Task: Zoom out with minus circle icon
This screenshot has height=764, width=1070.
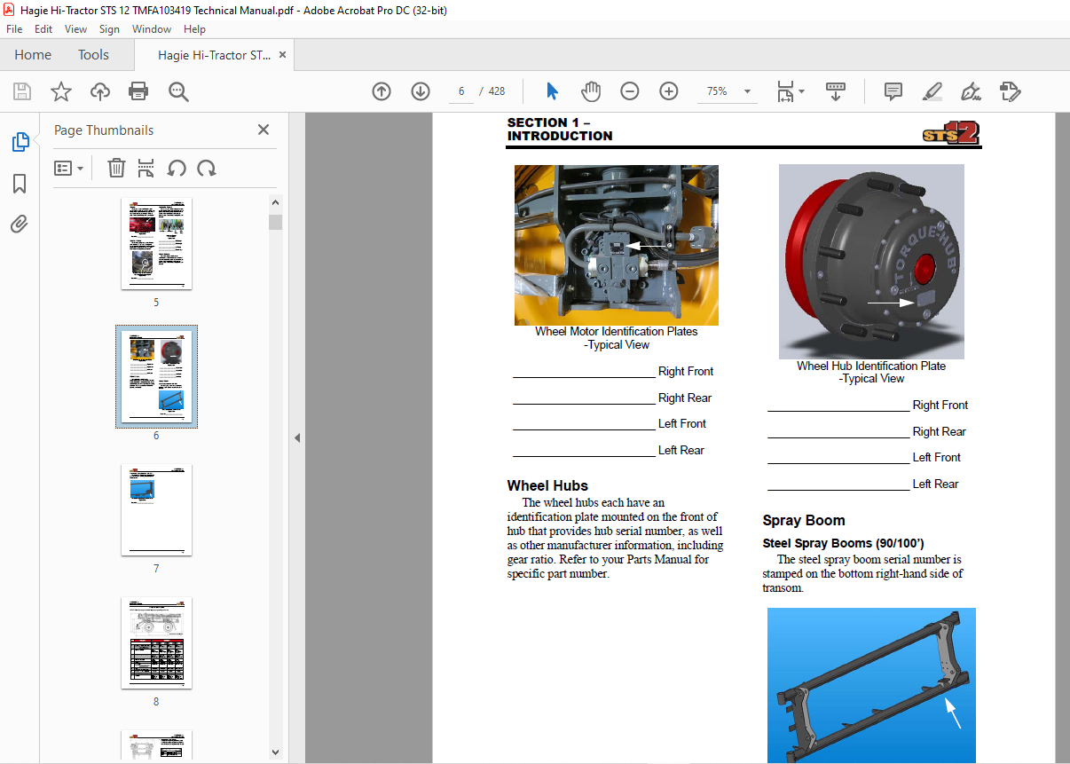Action: 630,91
